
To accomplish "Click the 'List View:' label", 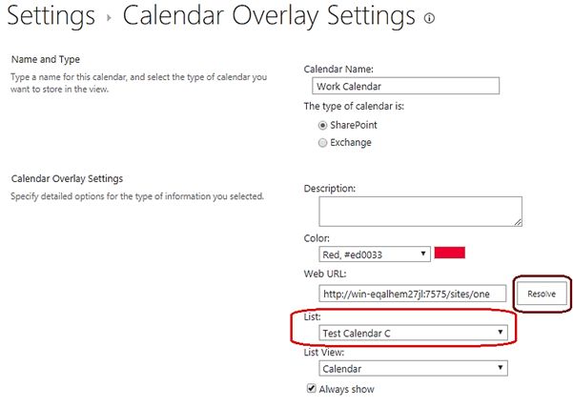I will pos(324,353).
